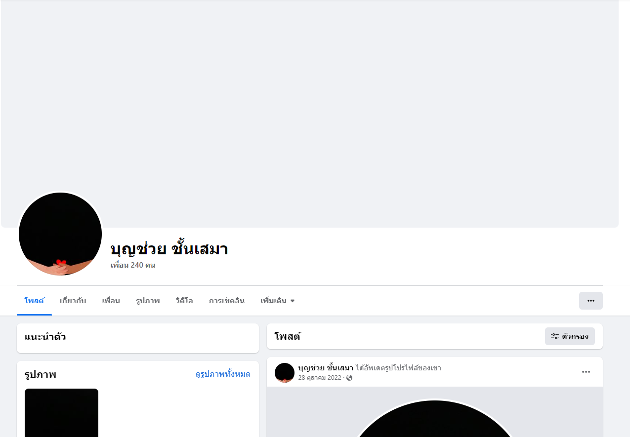This screenshot has height=437, width=630.
Task: Go to the รูปภาพ tab
Action: 148,301
